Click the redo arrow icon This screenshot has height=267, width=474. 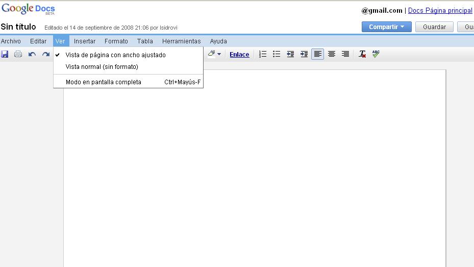[45, 54]
